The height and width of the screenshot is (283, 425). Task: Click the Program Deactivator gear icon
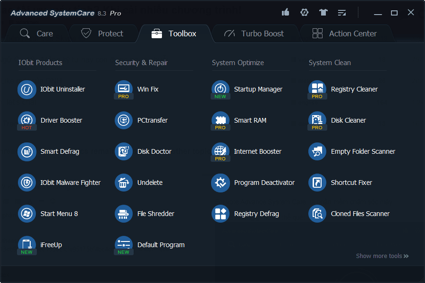[221, 183]
